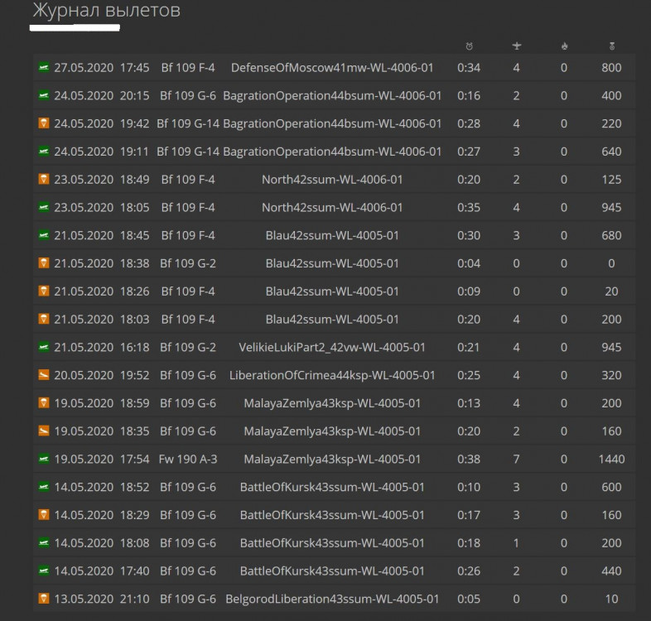
Task: Click landed icon for 24.05.2020 20:15 sortie
Action: (44, 95)
